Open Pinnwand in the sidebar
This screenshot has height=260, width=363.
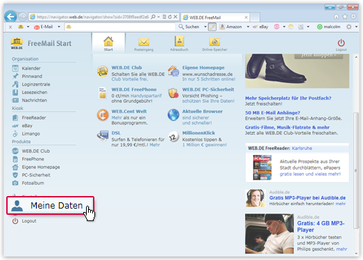tap(27, 76)
